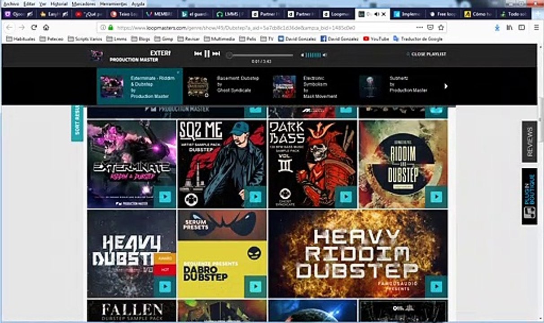Open the SQZ ME artist sample pack cover
This screenshot has width=544, height=323.
[x=222, y=164]
